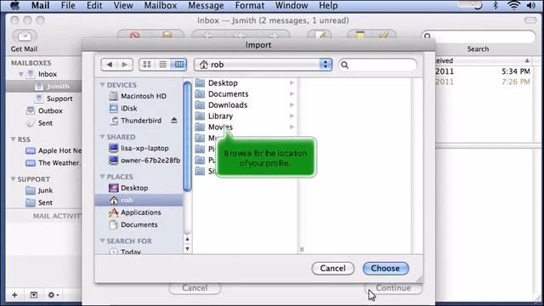This screenshot has height=306, width=544.
Task: Go forward in Import file browser
Action: (125, 65)
